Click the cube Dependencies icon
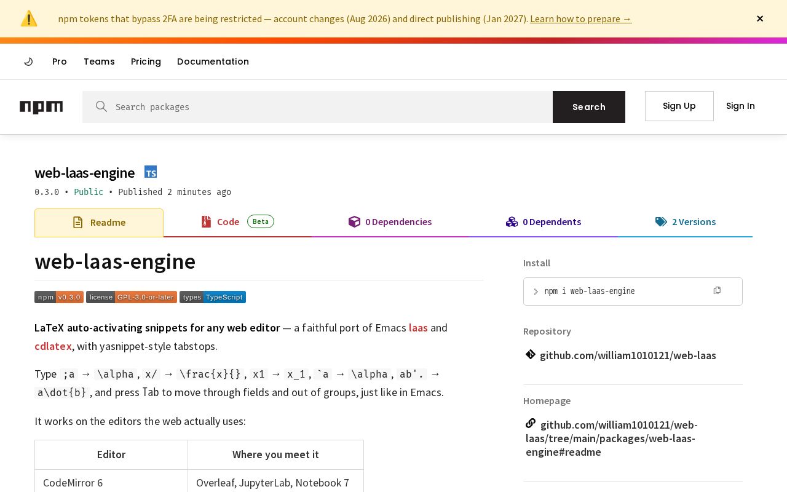The width and height of the screenshot is (787, 492). (354, 221)
